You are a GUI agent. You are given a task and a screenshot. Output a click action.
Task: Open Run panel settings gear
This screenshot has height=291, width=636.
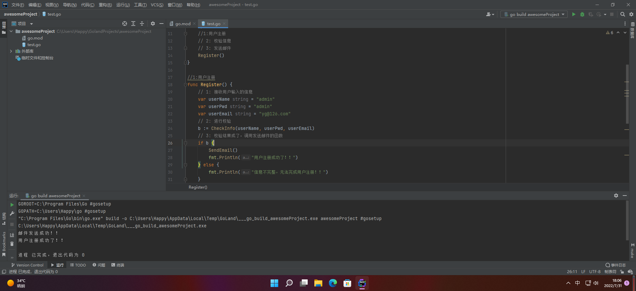[x=616, y=196]
